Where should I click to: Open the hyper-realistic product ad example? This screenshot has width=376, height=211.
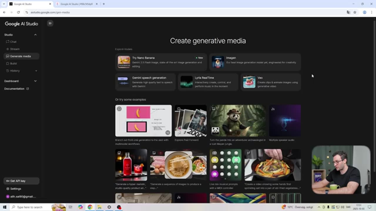[131, 165]
